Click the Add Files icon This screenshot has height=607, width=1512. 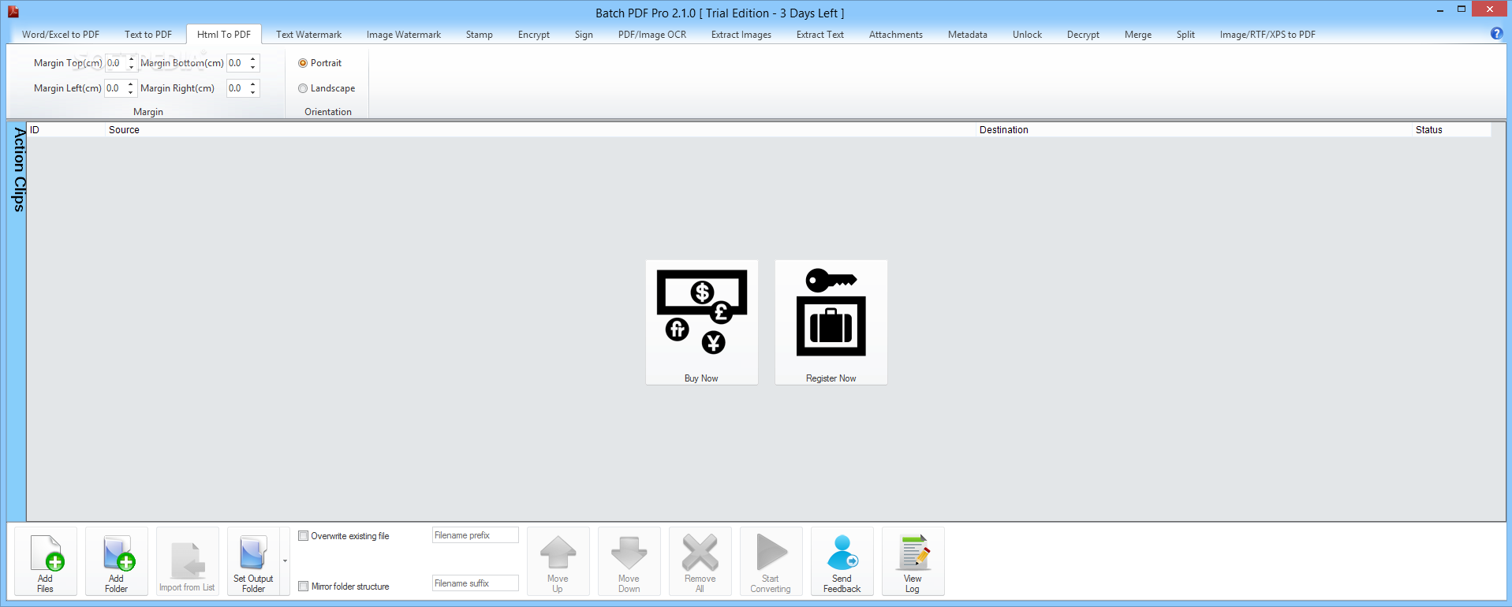pos(46,553)
